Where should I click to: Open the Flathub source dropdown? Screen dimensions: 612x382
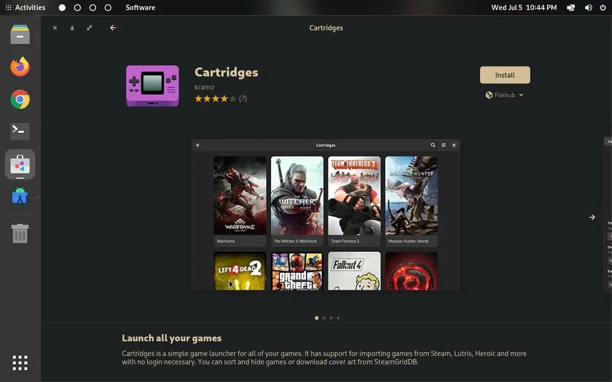click(x=505, y=95)
